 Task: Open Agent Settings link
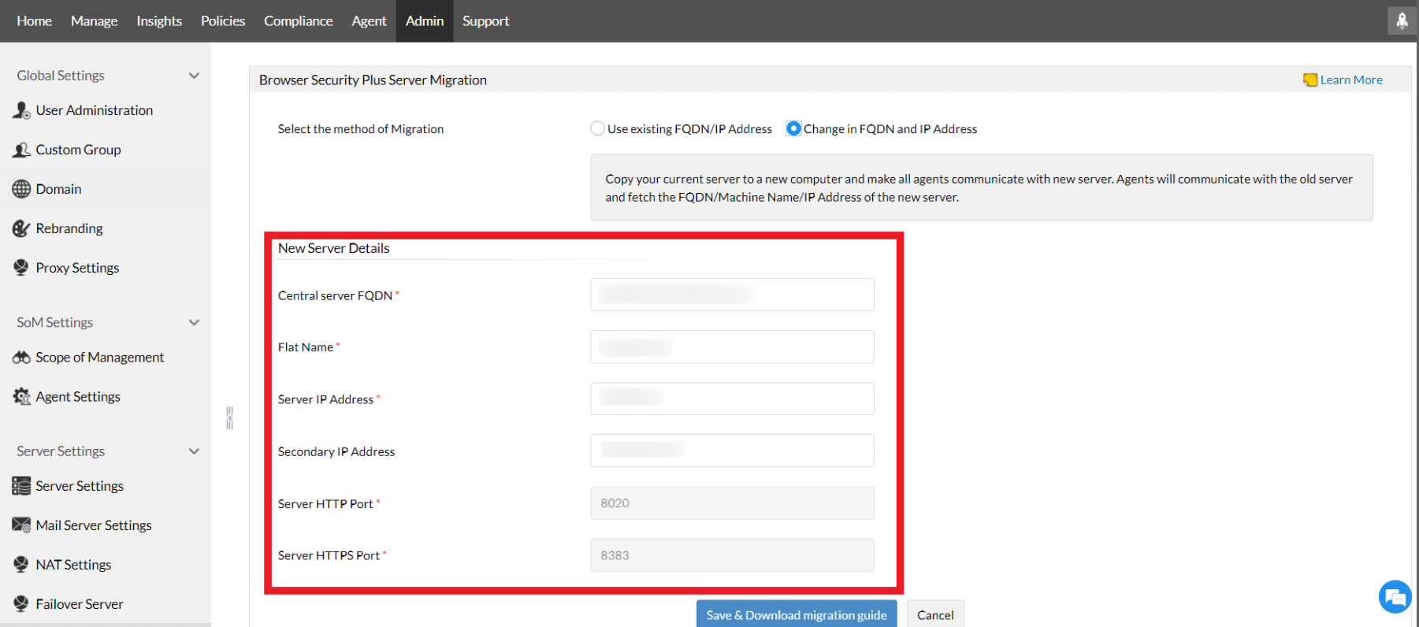click(78, 397)
